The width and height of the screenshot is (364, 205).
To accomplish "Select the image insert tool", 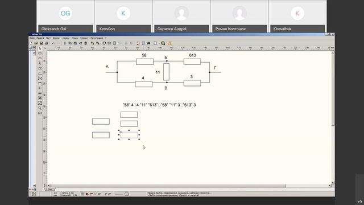I will (40, 103).
